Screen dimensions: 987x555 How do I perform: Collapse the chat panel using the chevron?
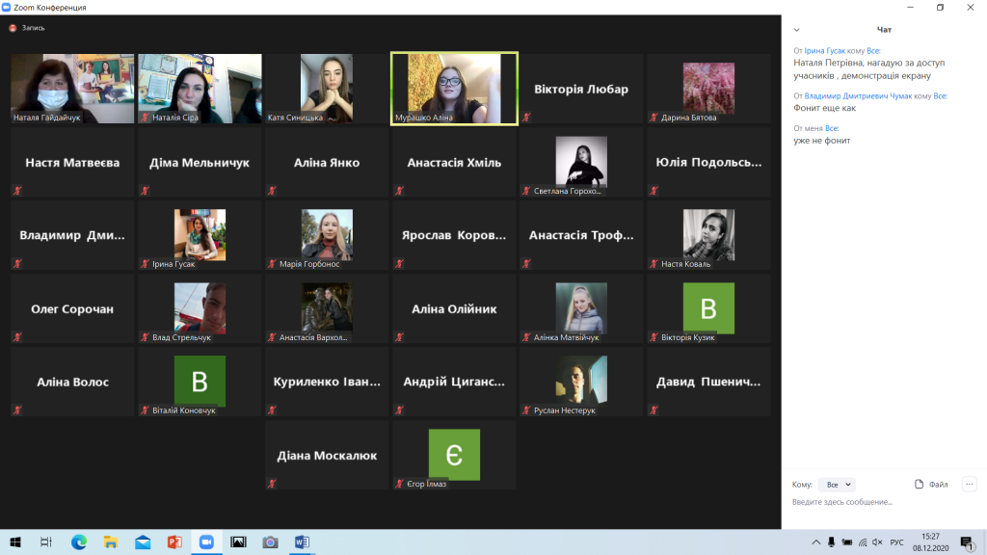pos(796,30)
